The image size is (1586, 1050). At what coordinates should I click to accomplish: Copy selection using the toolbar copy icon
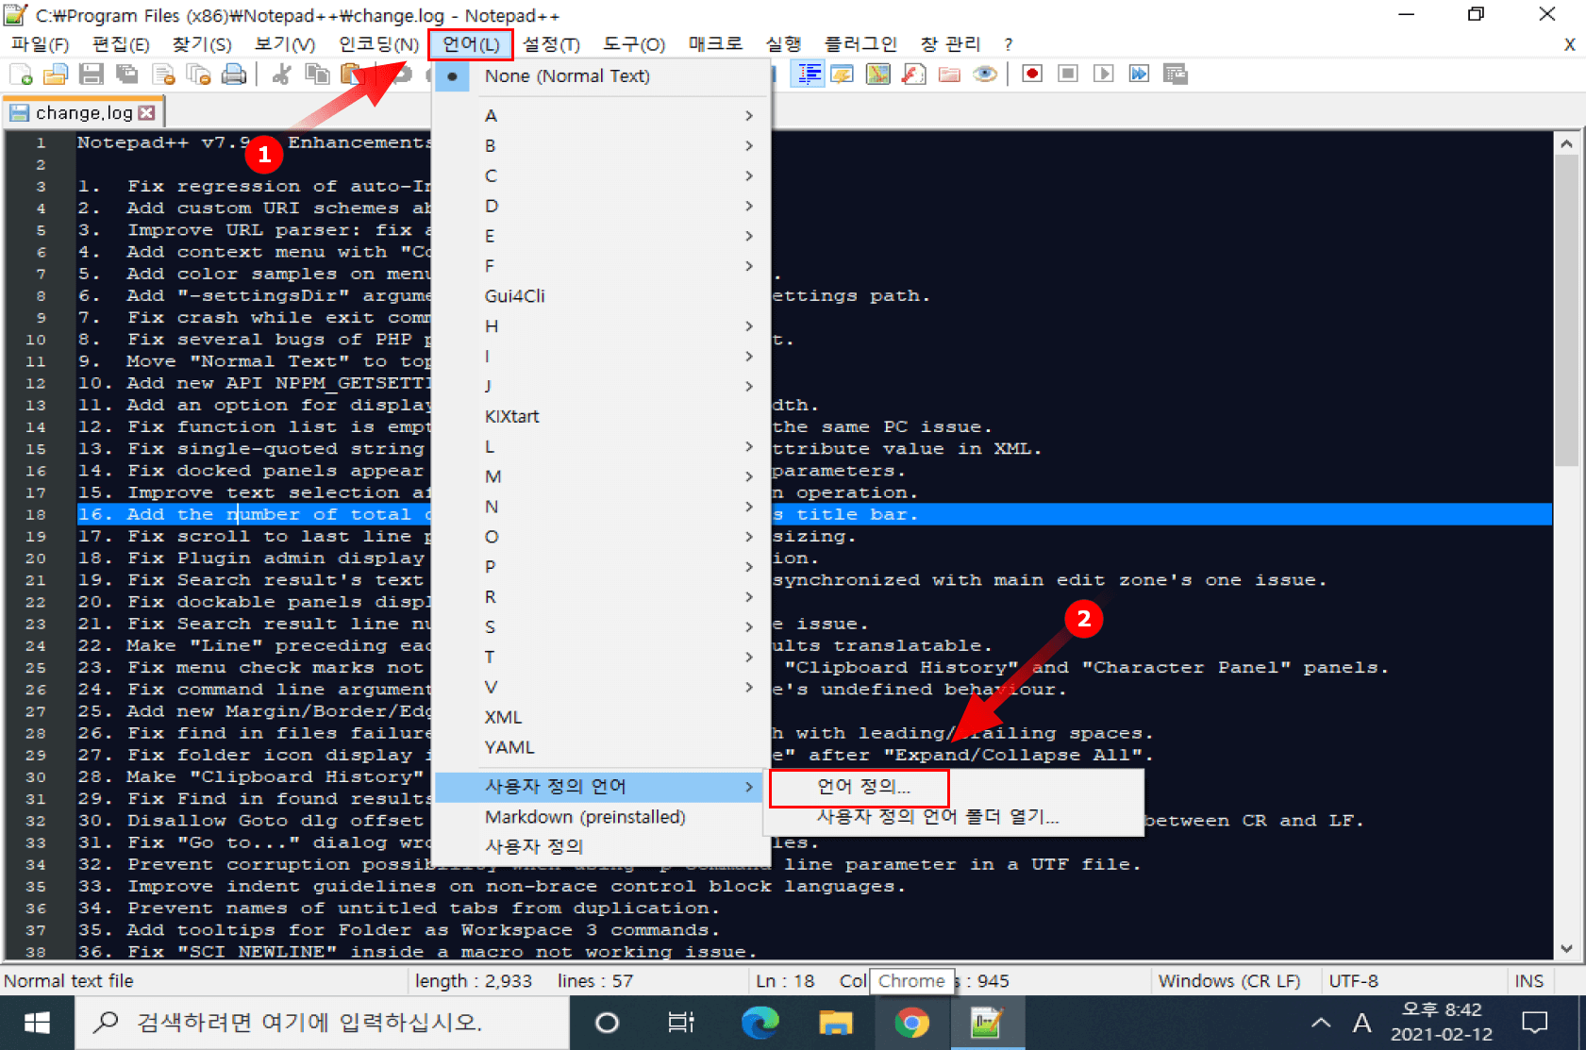(x=317, y=75)
